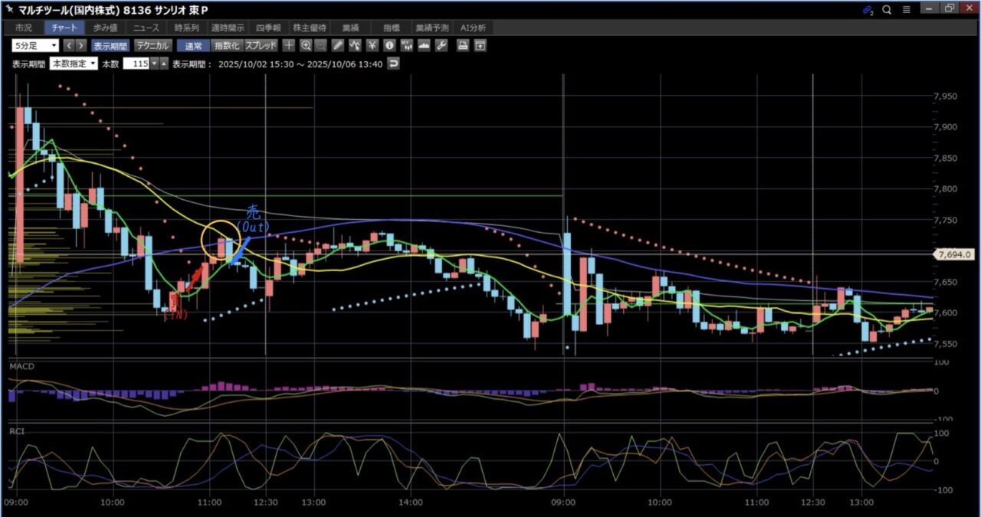Open chart settings with wrench icon
The height and width of the screenshot is (517, 981).
[441, 45]
